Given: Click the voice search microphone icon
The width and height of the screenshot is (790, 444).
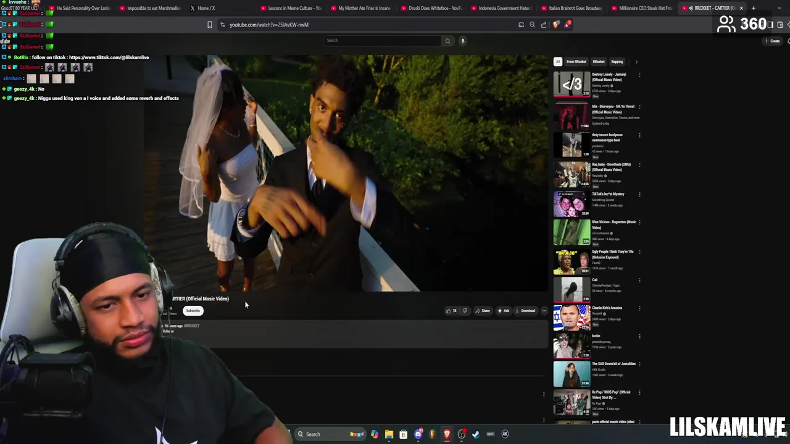Looking at the screenshot, I should pos(462,41).
